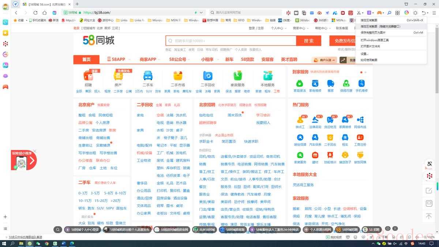Open the 包吃包住 recruitment link
Viewport: 439px width, 247px height.
tap(206, 115)
